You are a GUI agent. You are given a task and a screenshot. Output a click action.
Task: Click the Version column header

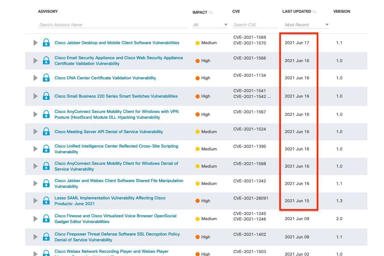click(x=342, y=12)
